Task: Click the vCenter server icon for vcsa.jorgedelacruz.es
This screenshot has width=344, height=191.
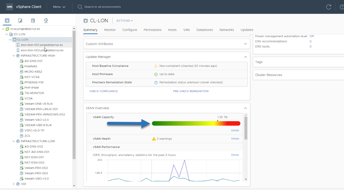Action: click(x=7, y=29)
